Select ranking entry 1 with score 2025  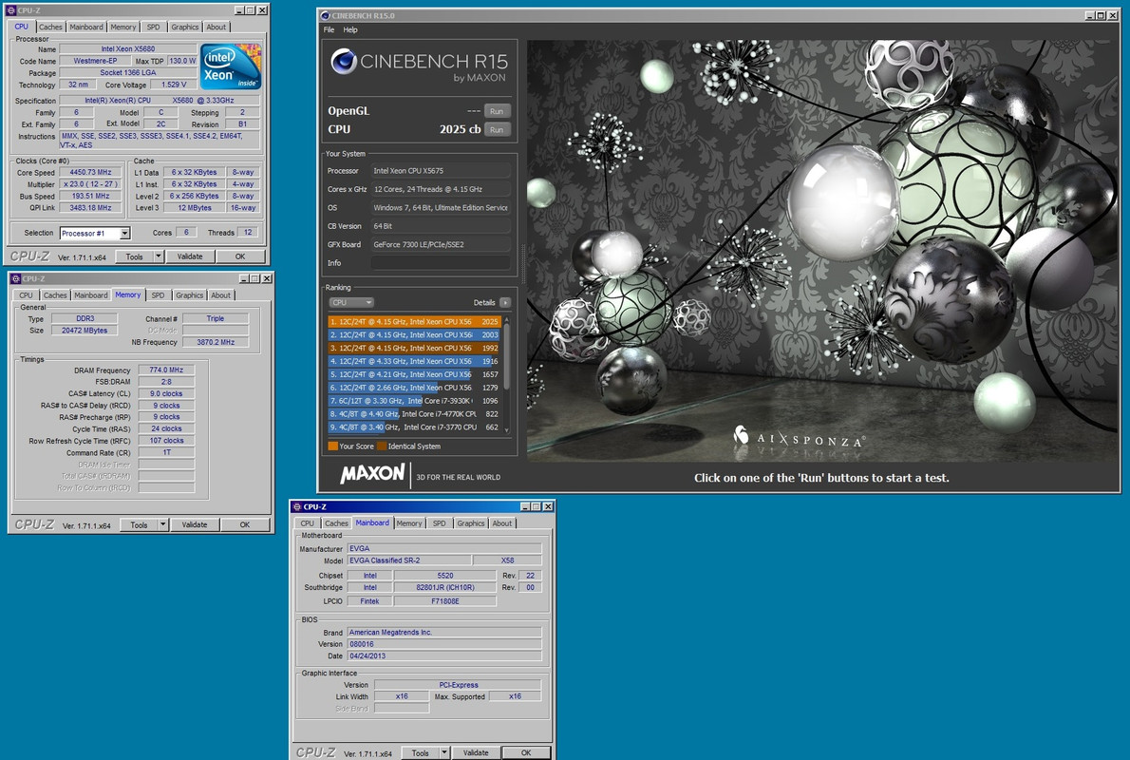(414, 322)
